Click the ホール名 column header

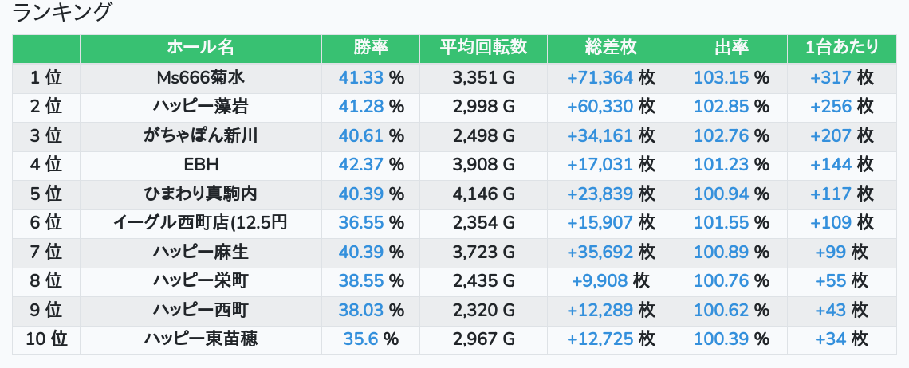point(201,48)
